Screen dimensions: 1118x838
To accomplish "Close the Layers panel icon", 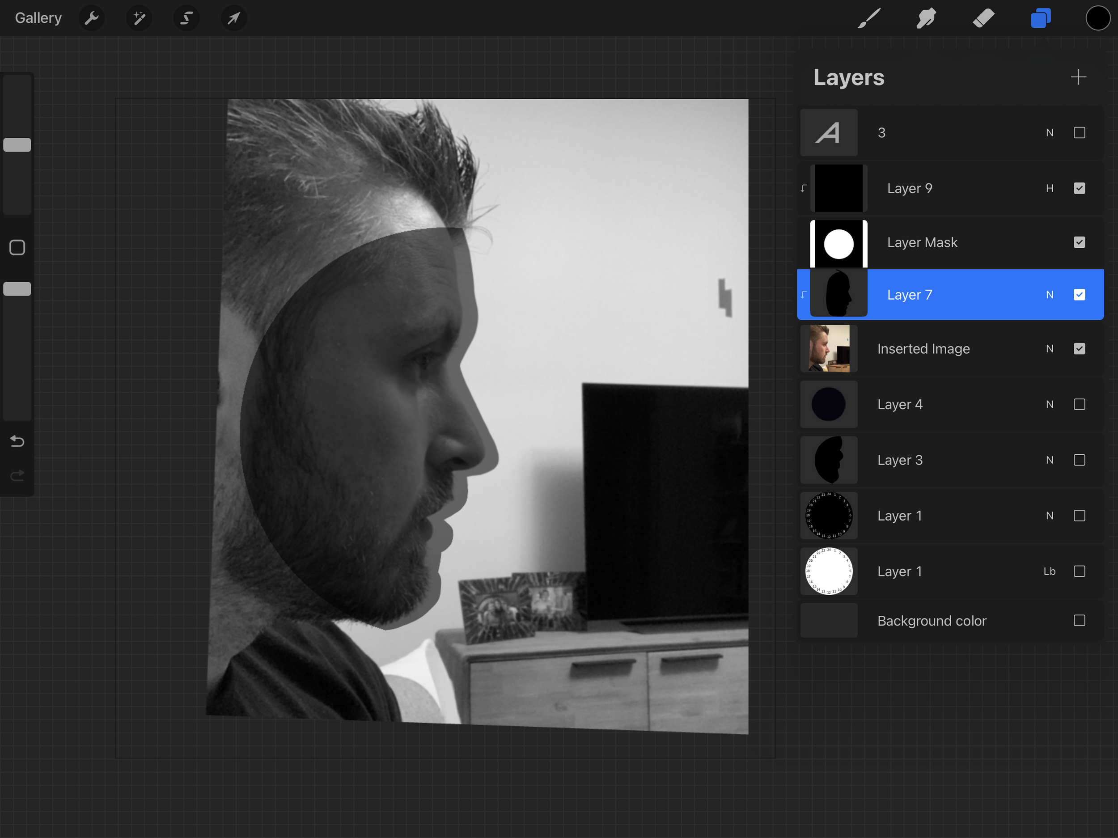I will (x=1041, y=19).
